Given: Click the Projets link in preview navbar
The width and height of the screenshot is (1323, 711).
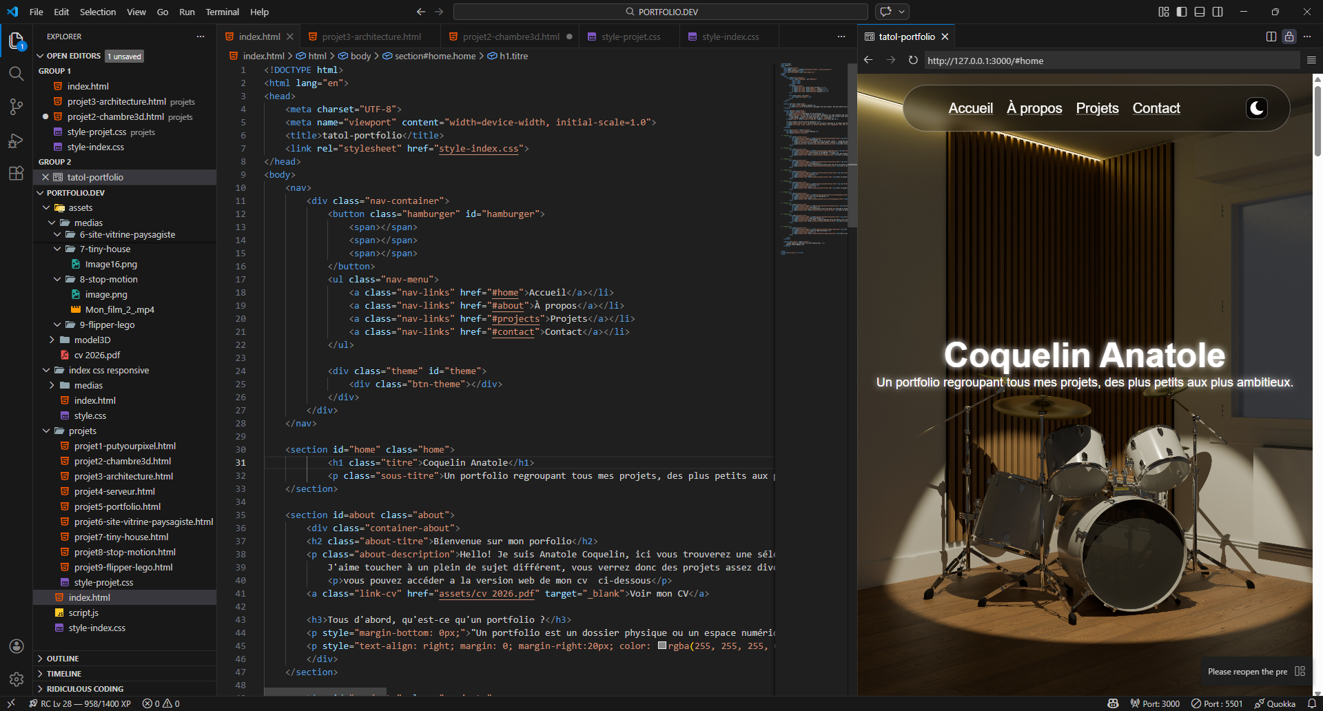Looking at the screenshot, I should [1097, 108].
